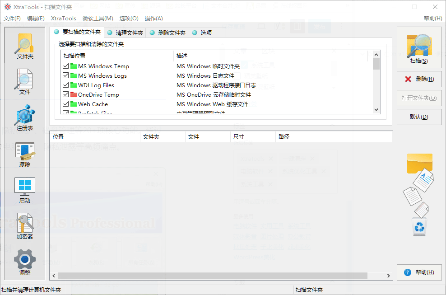Click the results horizontal scroll-right arrow
This screenshot has height=295, width=446.
point(388,276)
